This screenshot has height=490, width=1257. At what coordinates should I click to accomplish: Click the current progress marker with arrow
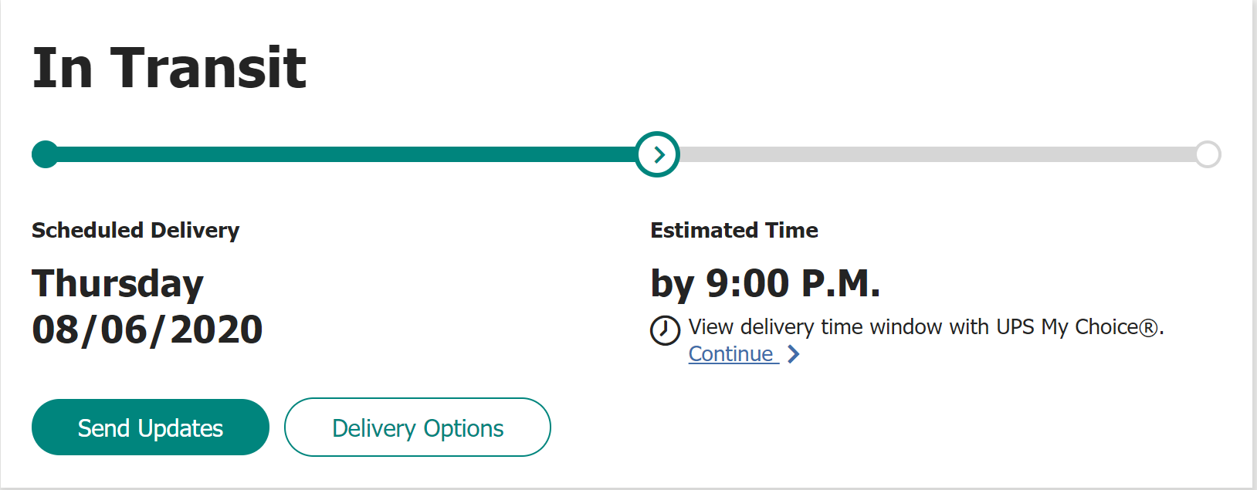[x=658, y=154]
